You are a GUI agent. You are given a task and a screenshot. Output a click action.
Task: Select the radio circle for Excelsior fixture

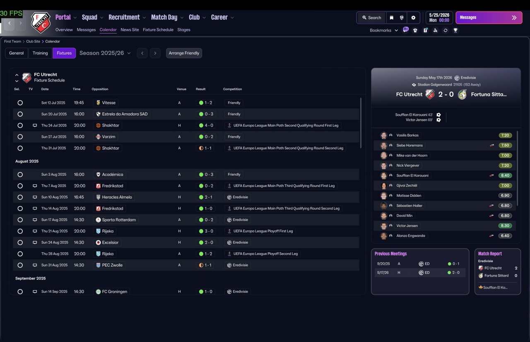point(20,242)
